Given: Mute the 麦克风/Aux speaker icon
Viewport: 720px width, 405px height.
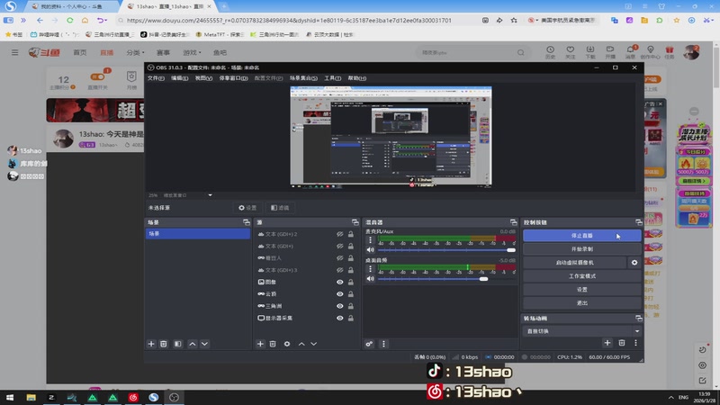Looking at the screenshot, I should click(x=371, y=250).
